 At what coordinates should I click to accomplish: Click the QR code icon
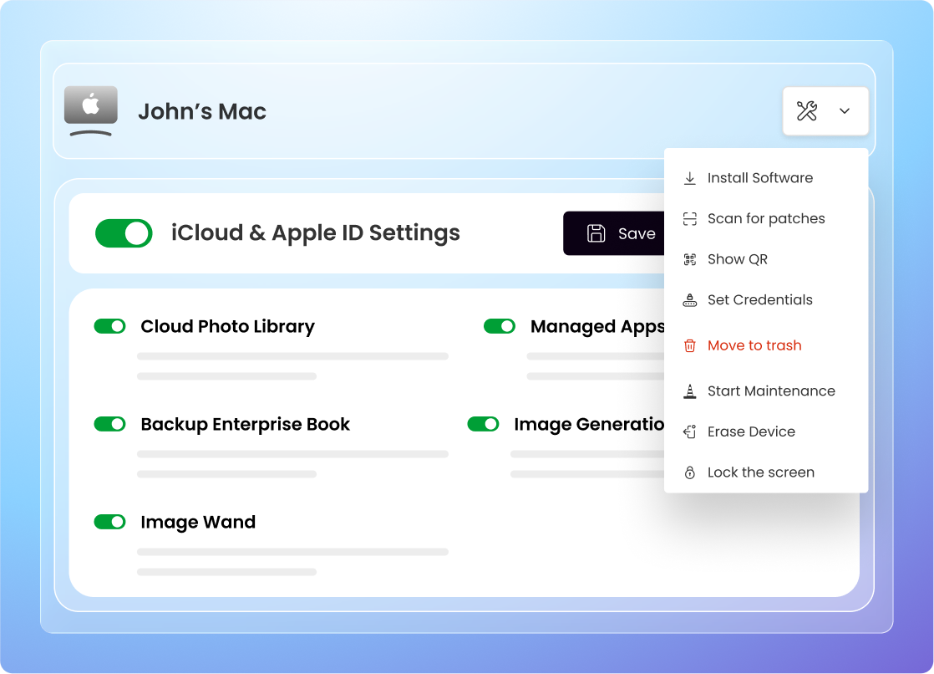point(689,259)
